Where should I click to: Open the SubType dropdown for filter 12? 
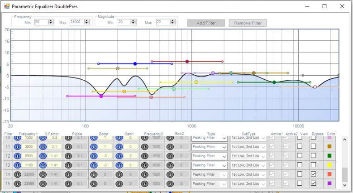pos(248,156)
